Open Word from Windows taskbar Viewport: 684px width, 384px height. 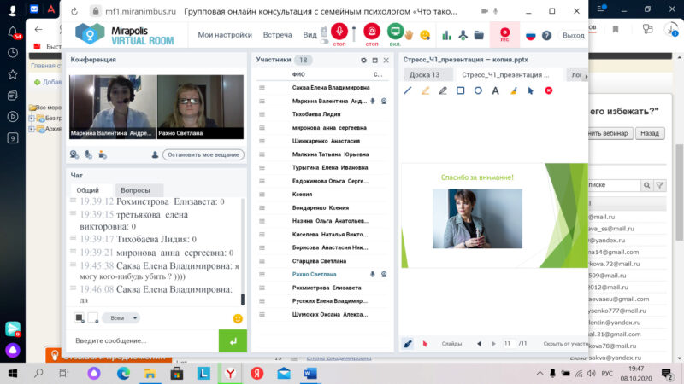pyautogui.click(x=310, y=374)
